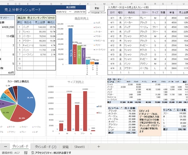Image resolution: width=188 pixels, height=155 pixels.
Task: Open column label dropdown beside 合計/売上:カラー
Action: pyautogui.click(x=125, y=79)
